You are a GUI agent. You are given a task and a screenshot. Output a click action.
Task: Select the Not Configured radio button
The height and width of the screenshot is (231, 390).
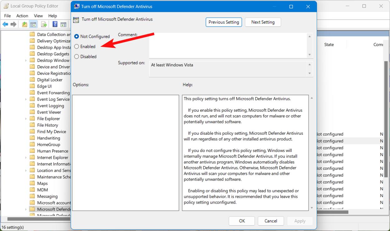click(76, 36)
